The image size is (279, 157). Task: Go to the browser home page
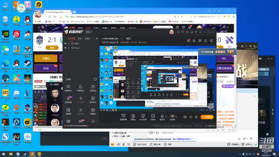(61, 16)
